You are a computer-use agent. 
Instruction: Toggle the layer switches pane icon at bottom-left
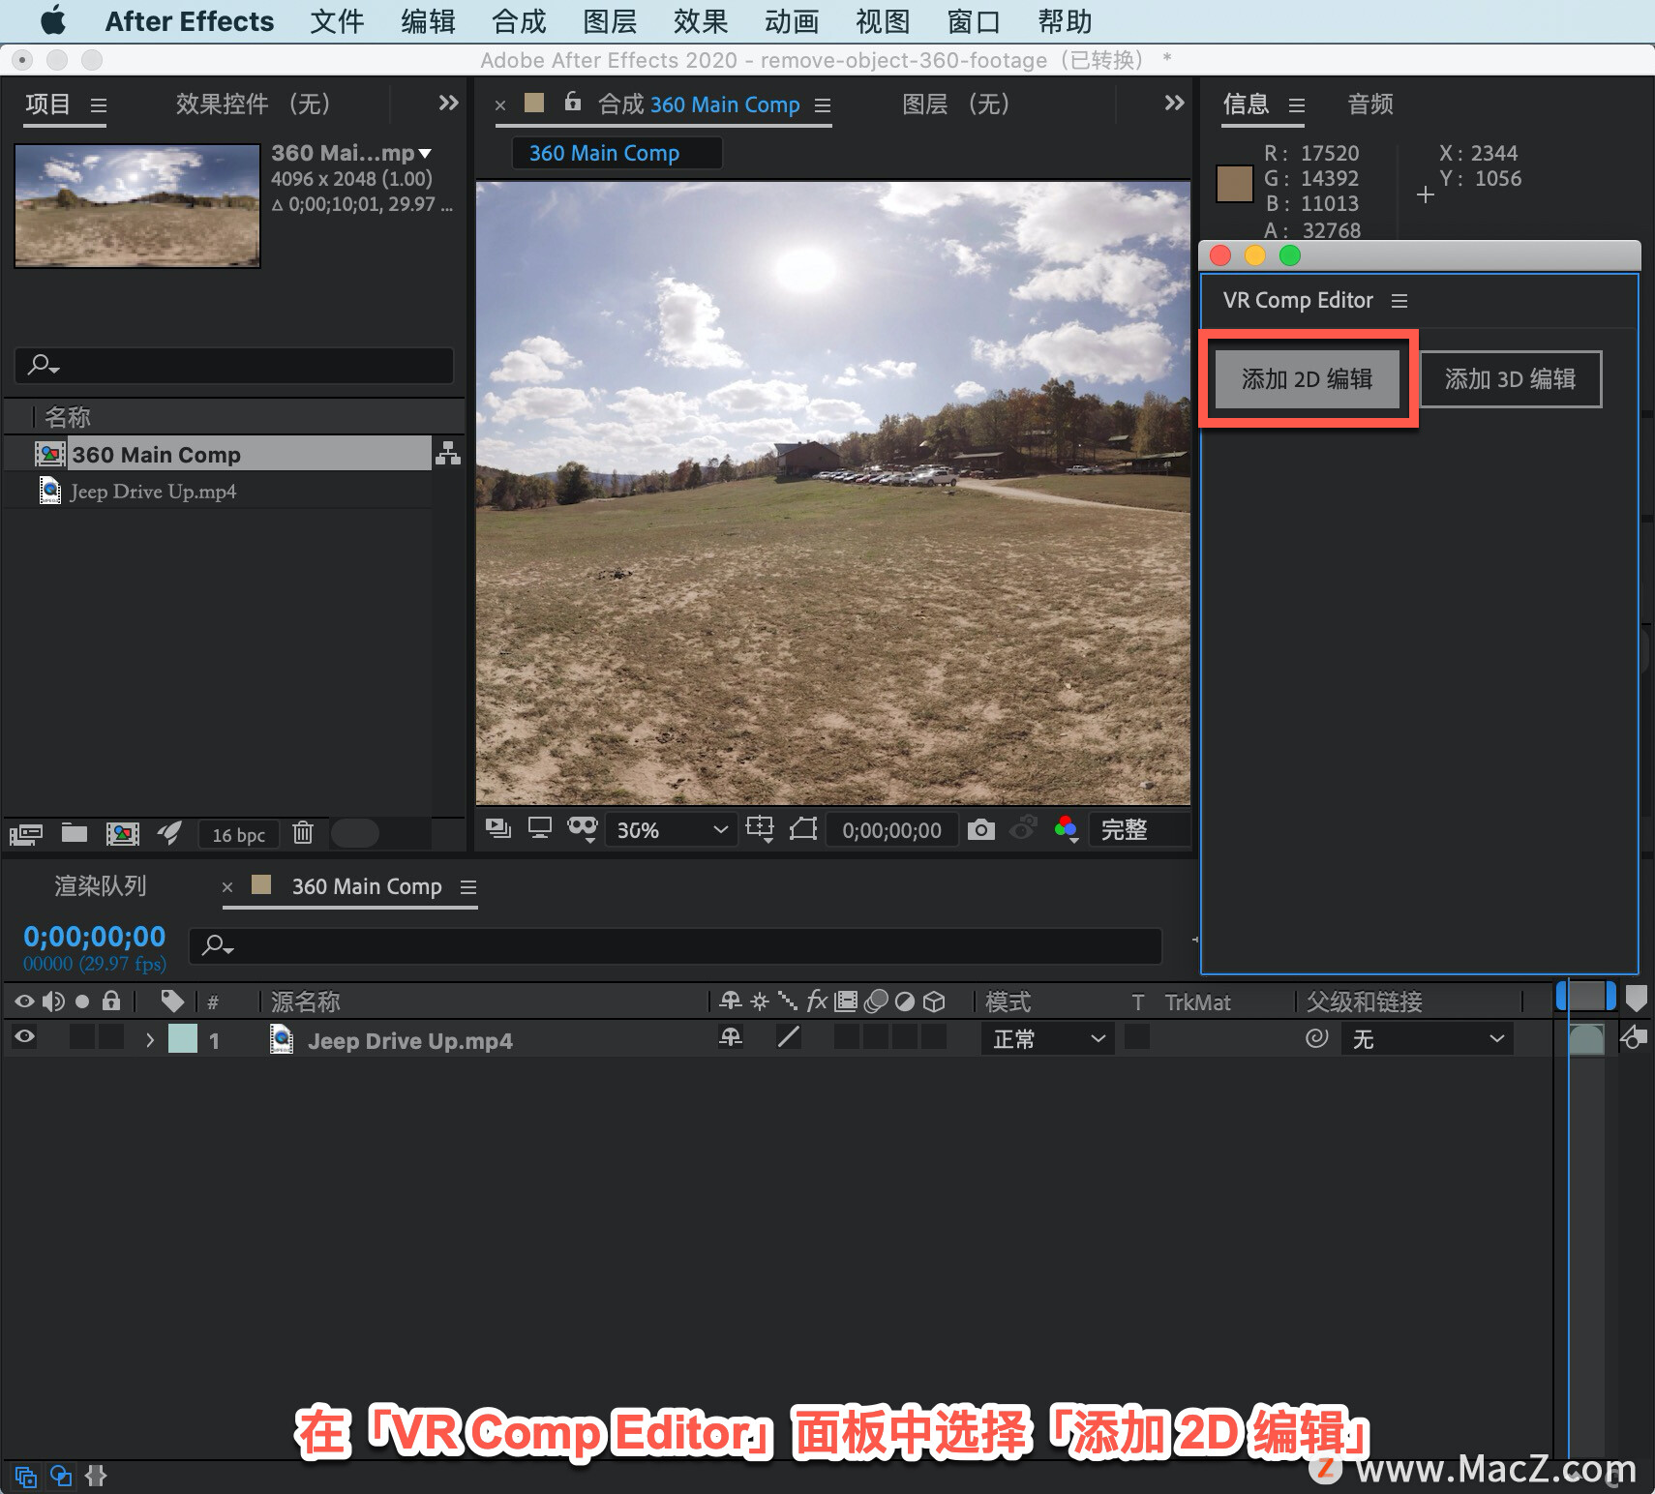coord(25,1477)
